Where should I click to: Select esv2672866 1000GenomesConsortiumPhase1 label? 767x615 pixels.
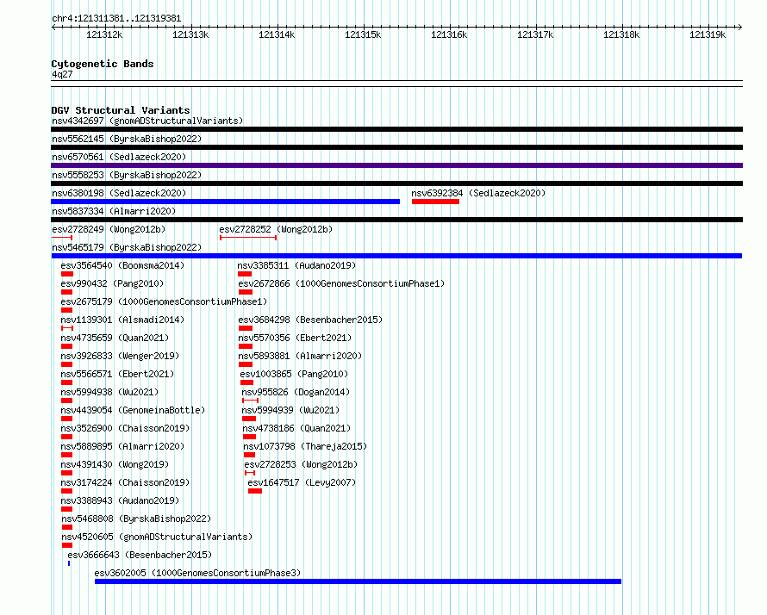[341, 283]
